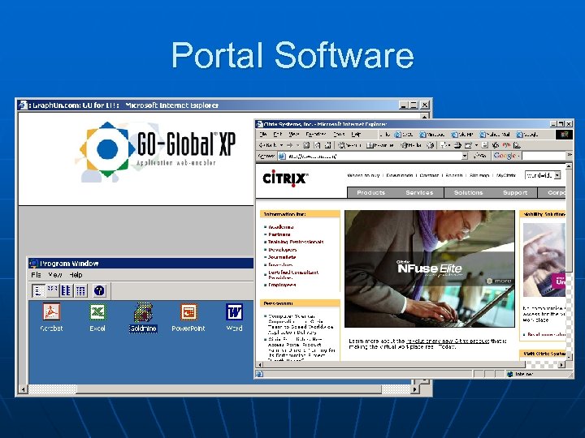Viewport: 585px width, 438px height.
Task: Click the revolutionary new Citrix product link
Action: point(448,341)
